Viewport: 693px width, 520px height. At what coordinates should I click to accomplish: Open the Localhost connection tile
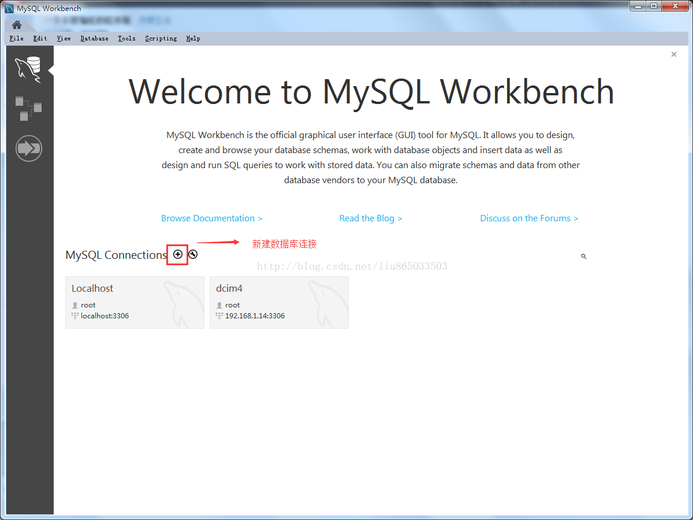pos(135,302)
